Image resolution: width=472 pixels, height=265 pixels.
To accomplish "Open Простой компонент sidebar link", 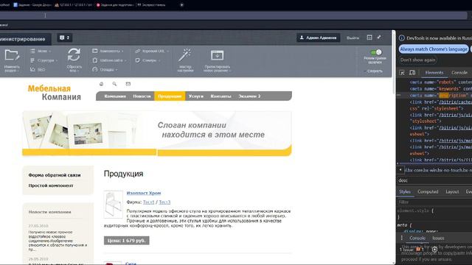I will tap(51, 185).
